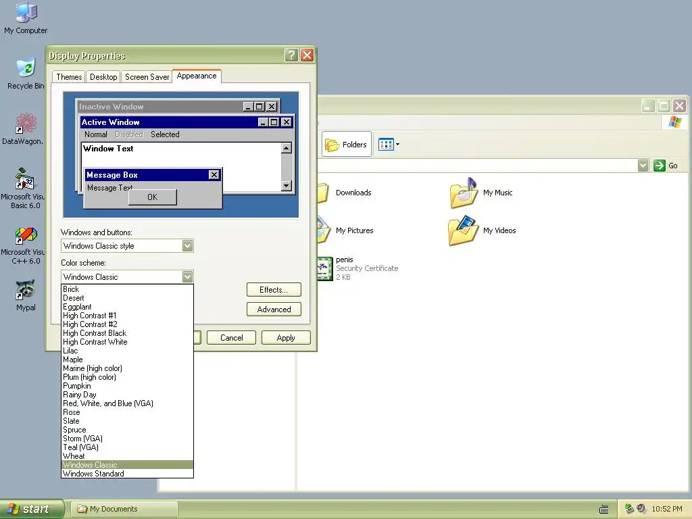This screenshot has height=519, width=692.
Task: Choose Slate color scheme
Action: tap(127, 421)
